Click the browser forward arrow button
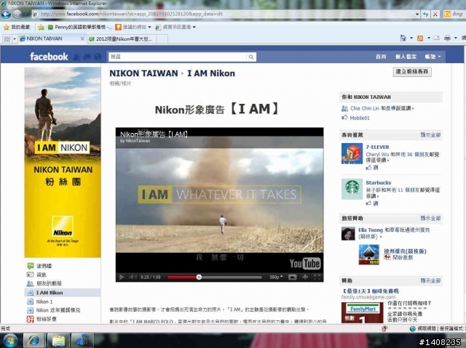 (x=17, y=14)
